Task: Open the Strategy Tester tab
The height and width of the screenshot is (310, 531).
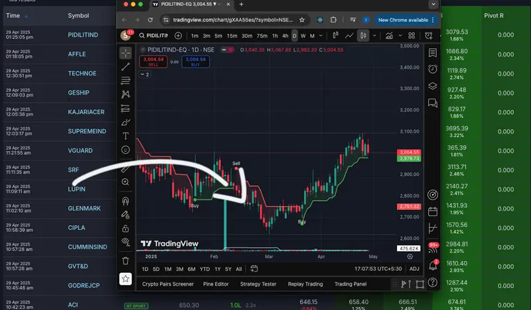Action: point(258,284)
